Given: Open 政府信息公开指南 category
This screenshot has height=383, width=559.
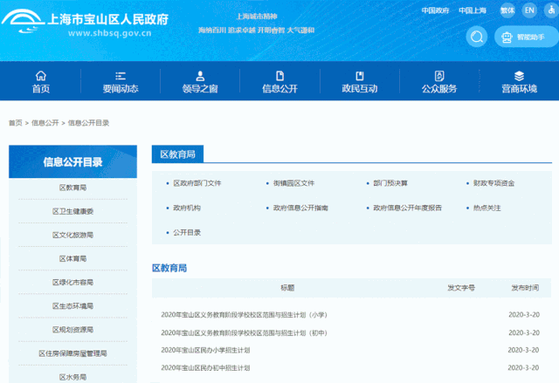Looking at the screenshot, I should tap(300, 208).
